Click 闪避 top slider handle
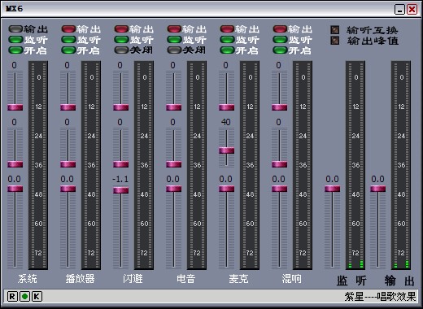The image size is (423, 309). 121,107
